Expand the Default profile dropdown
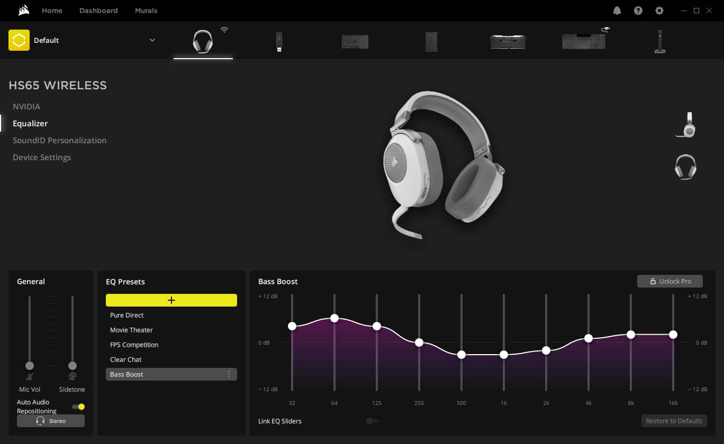Viewport: 724px width, 444px height. pos(152,40)
